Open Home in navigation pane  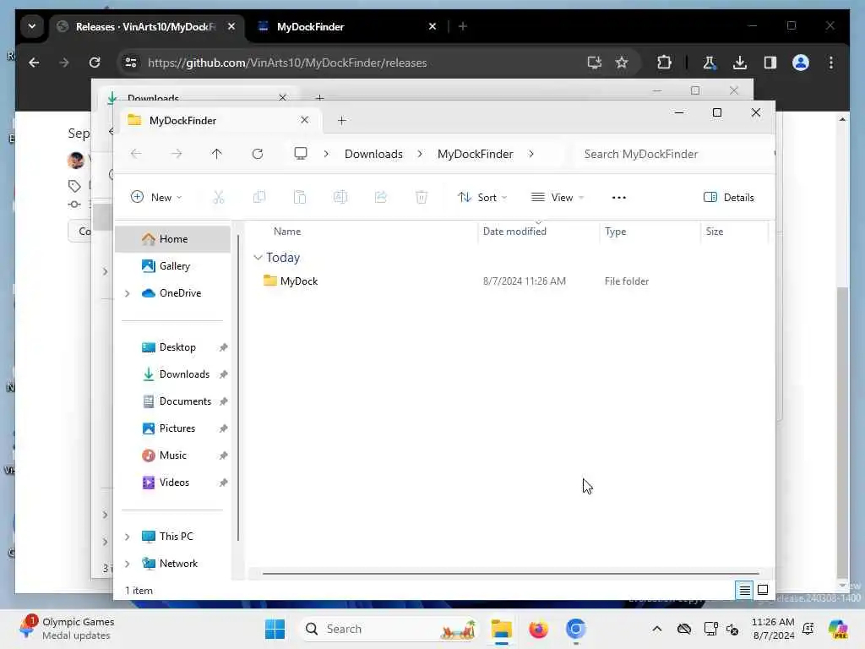[172, 239]
